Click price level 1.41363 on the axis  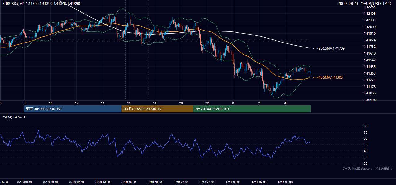pos(370,73)
